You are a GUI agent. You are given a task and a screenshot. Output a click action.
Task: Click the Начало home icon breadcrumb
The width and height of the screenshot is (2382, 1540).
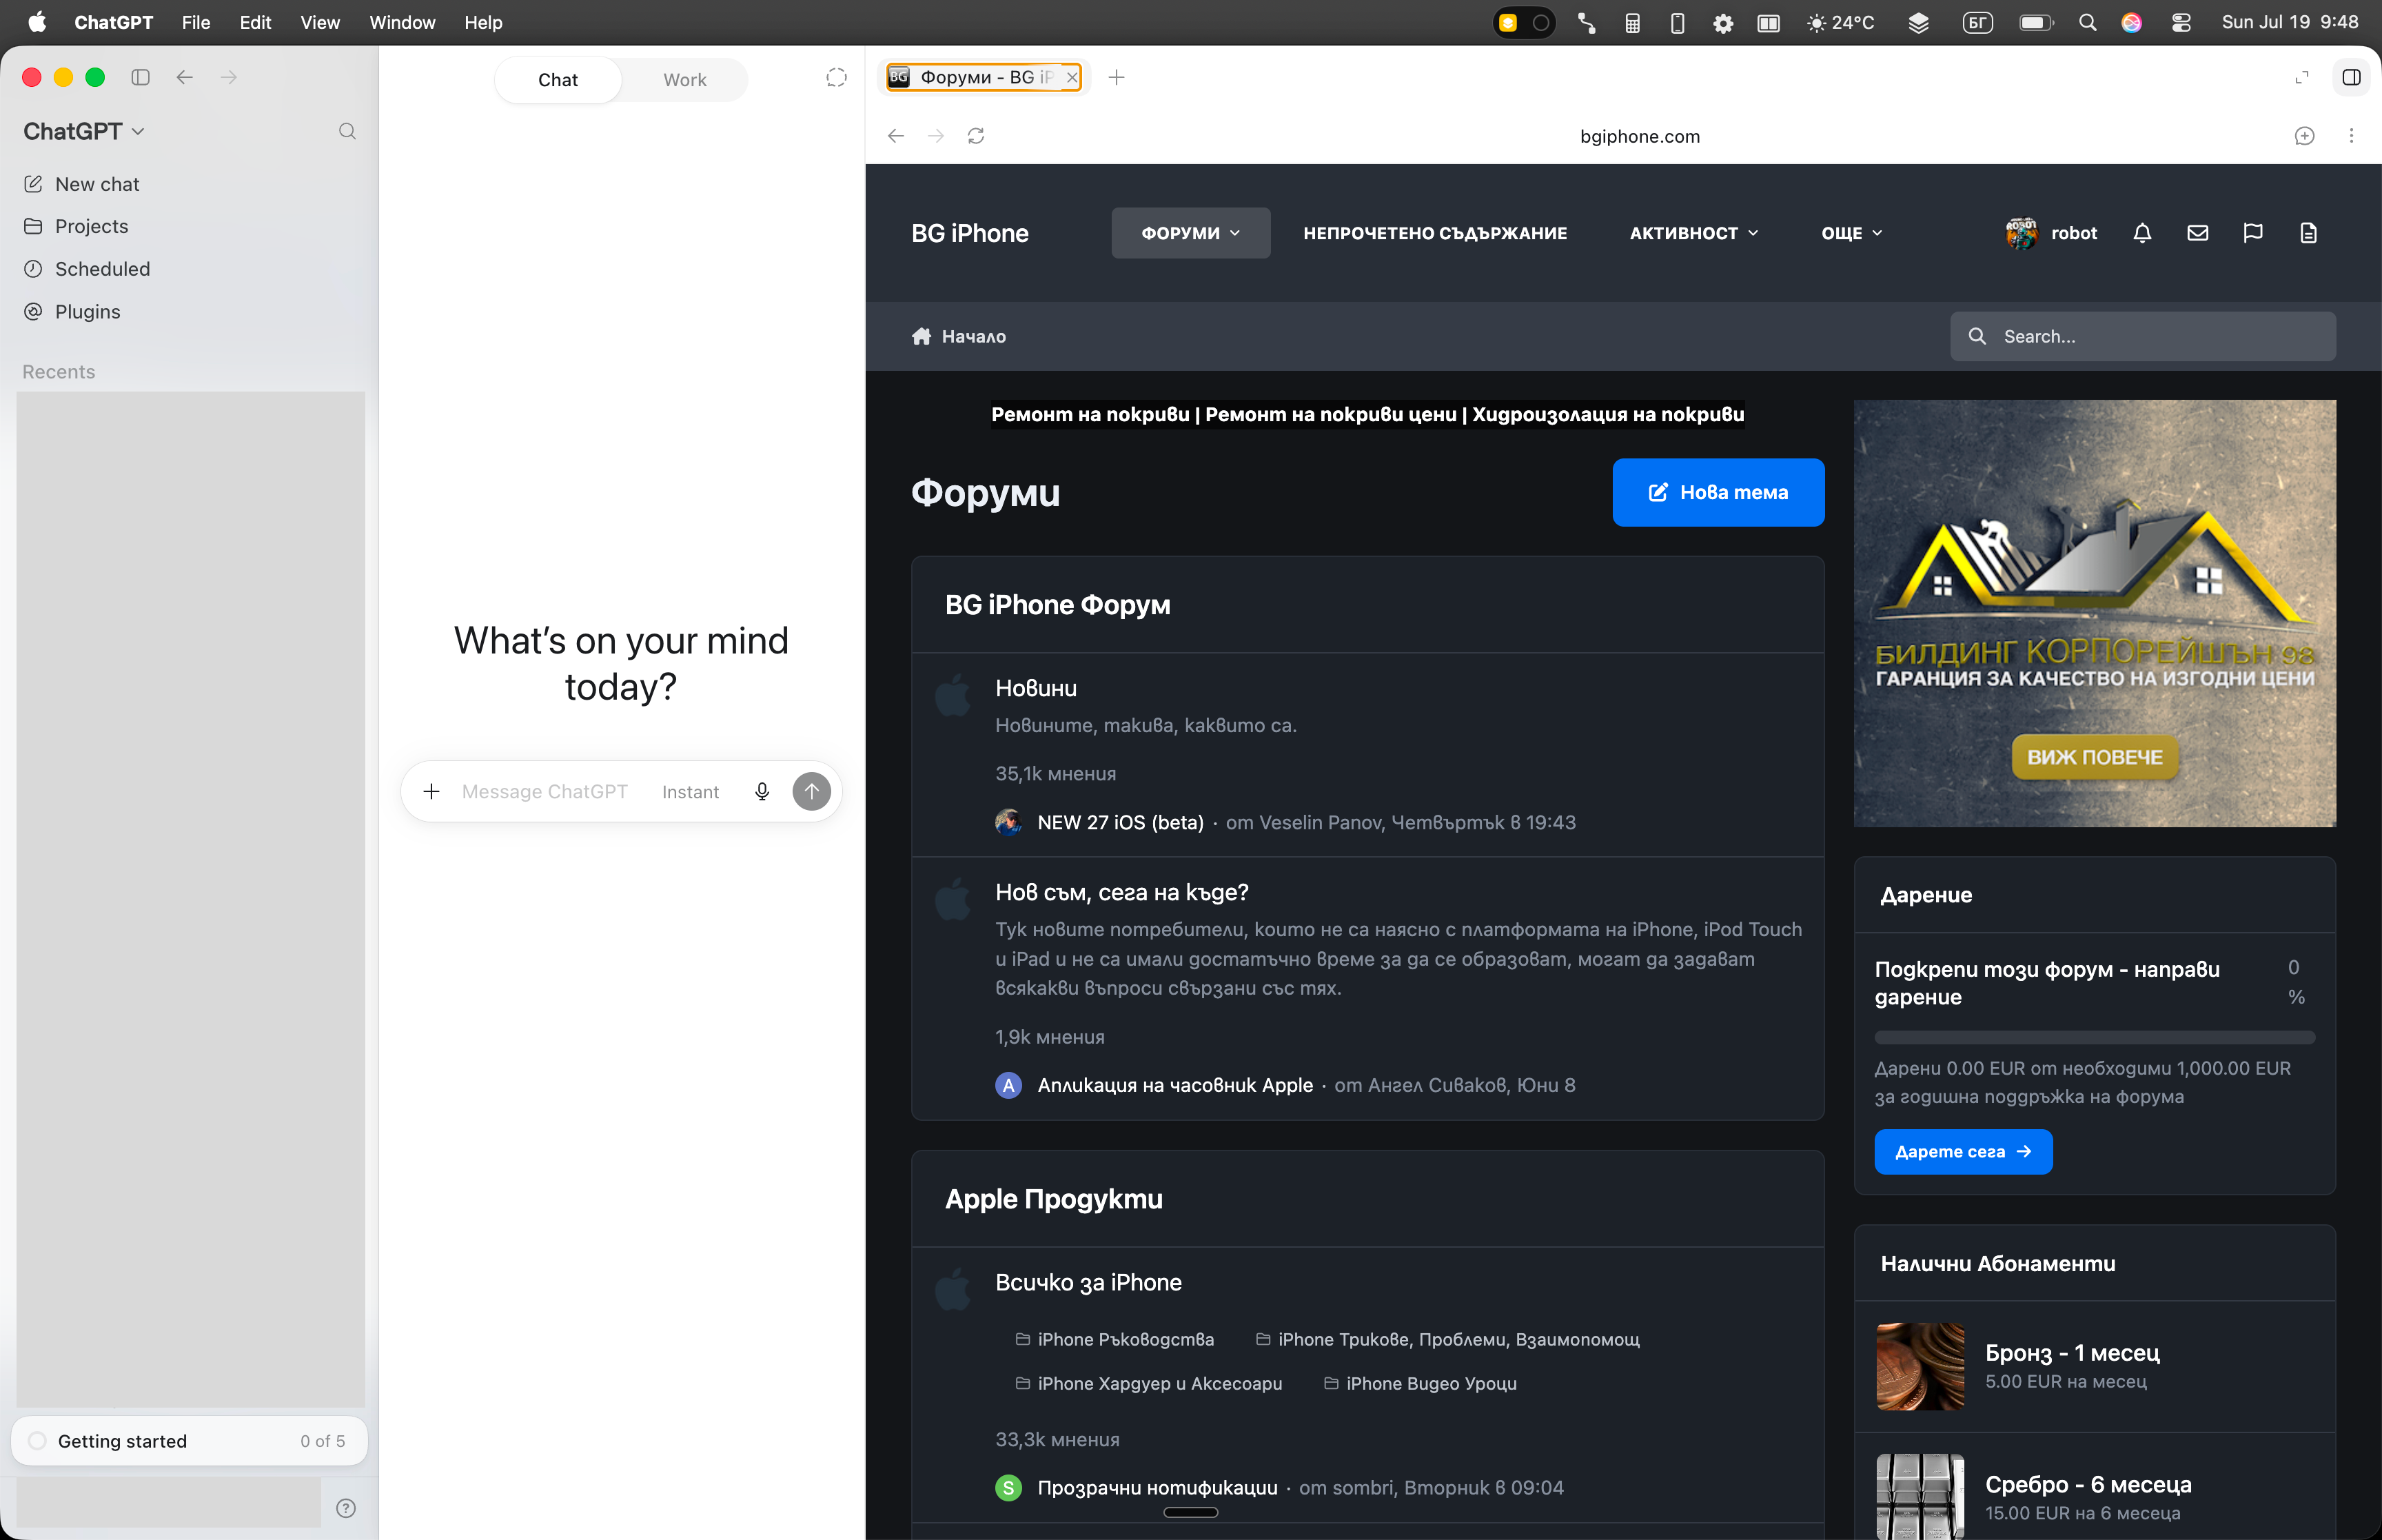pyautogui.click(x=922, y=336)
